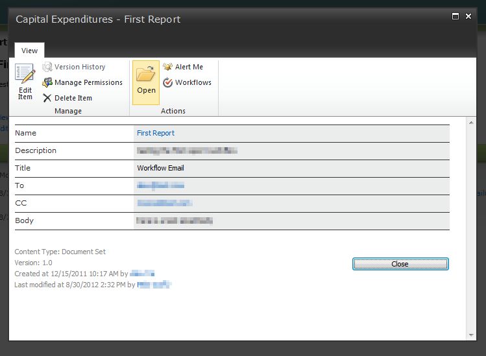This screenshot has height=356, width=486.
Task: Click the Edit Item pencil icon
Action: pyautogui.click(x=25, y=74)
